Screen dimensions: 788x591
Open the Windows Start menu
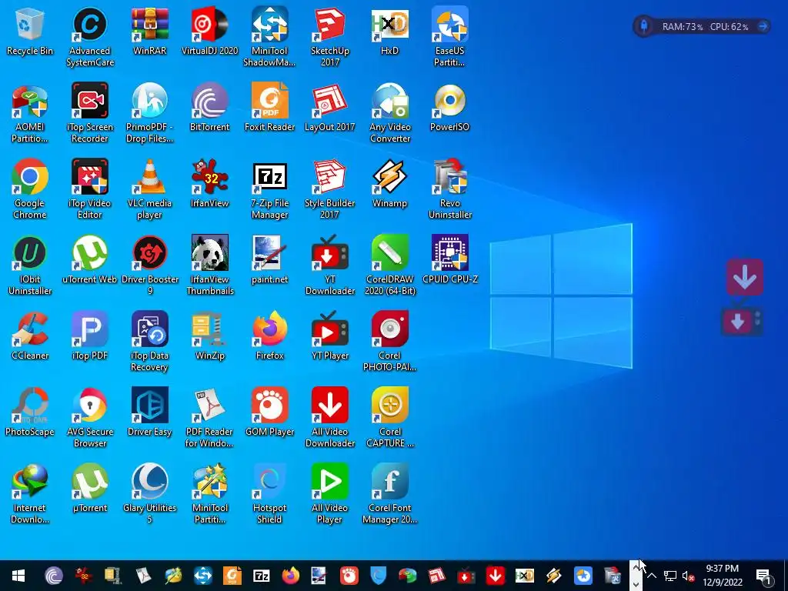pyautogui.click(x=18, y=576)
